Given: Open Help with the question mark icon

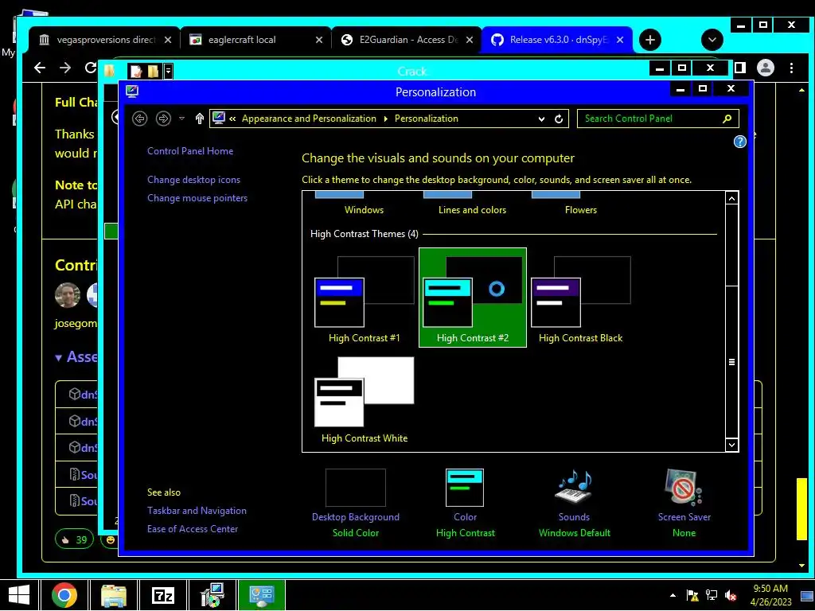Looking at the screenshot, I should [x=739, y=142].
